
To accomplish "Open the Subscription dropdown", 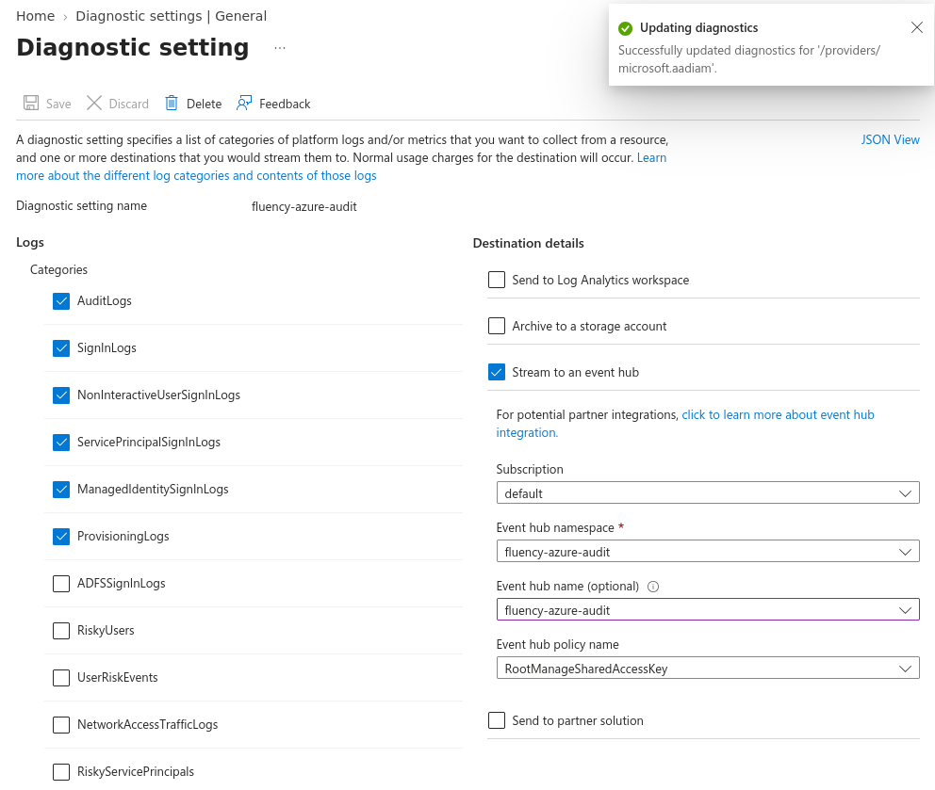I will [708, 493].
